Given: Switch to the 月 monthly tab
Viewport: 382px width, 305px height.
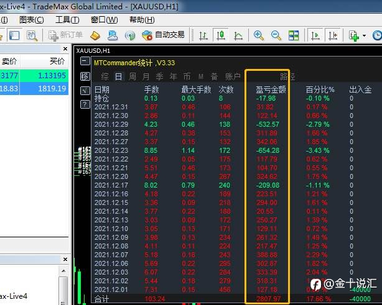Looking at the screenshot, I should (146, 77).
